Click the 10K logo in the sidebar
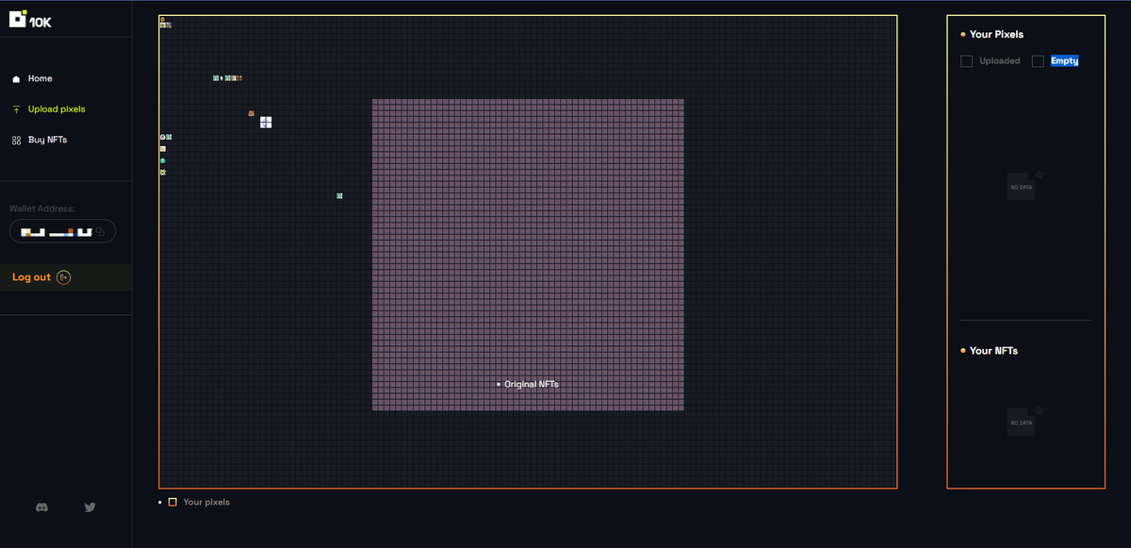The image size is (1131, 548). pyautogui.click(x=29, y=19)
